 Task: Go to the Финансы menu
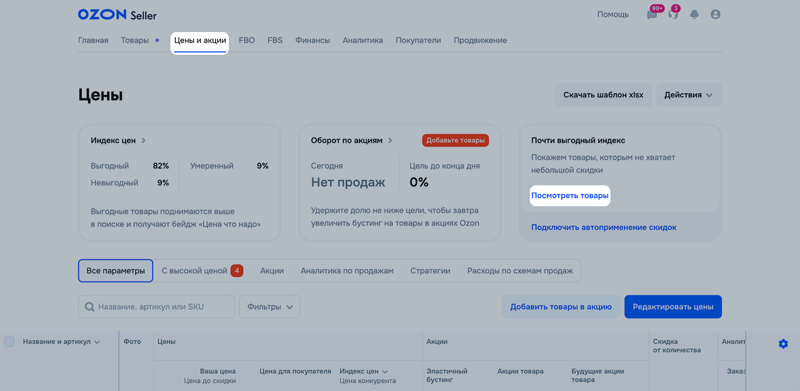click(x=312, y=41)
